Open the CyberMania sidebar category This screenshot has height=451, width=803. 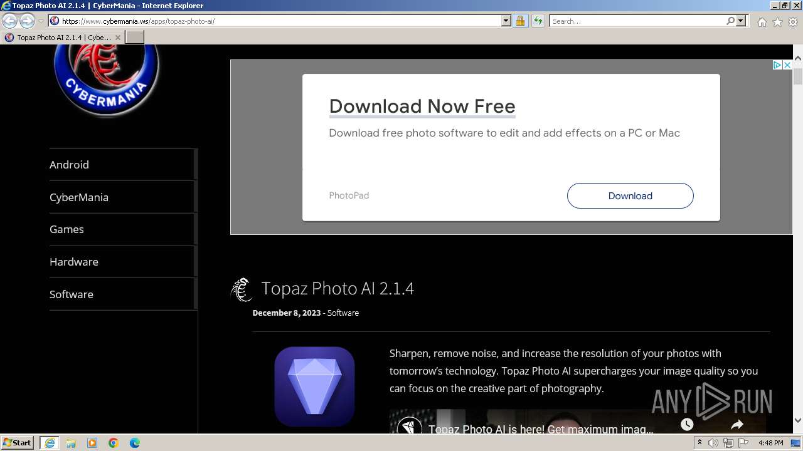tap(79, 197)
